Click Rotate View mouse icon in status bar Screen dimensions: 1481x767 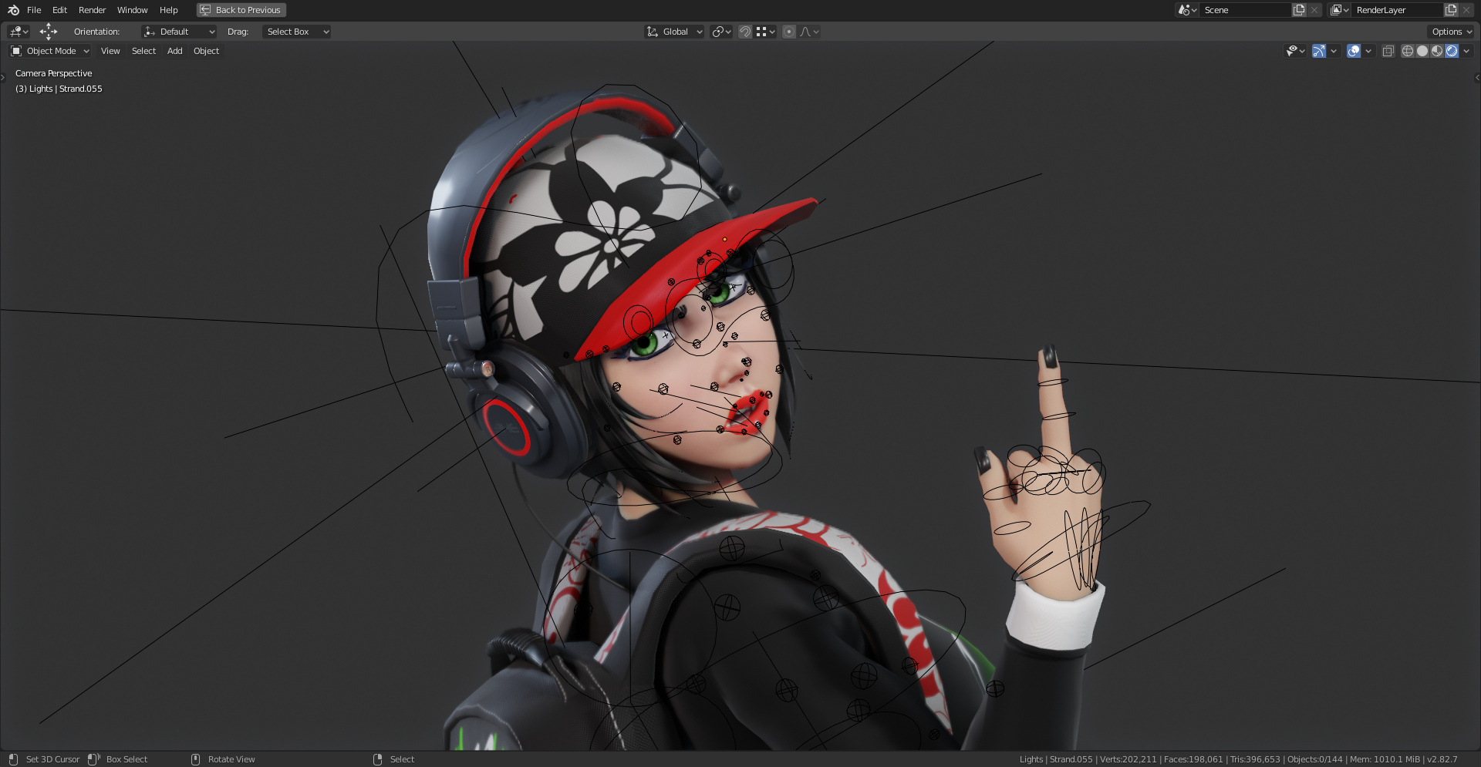coord(195,759)
